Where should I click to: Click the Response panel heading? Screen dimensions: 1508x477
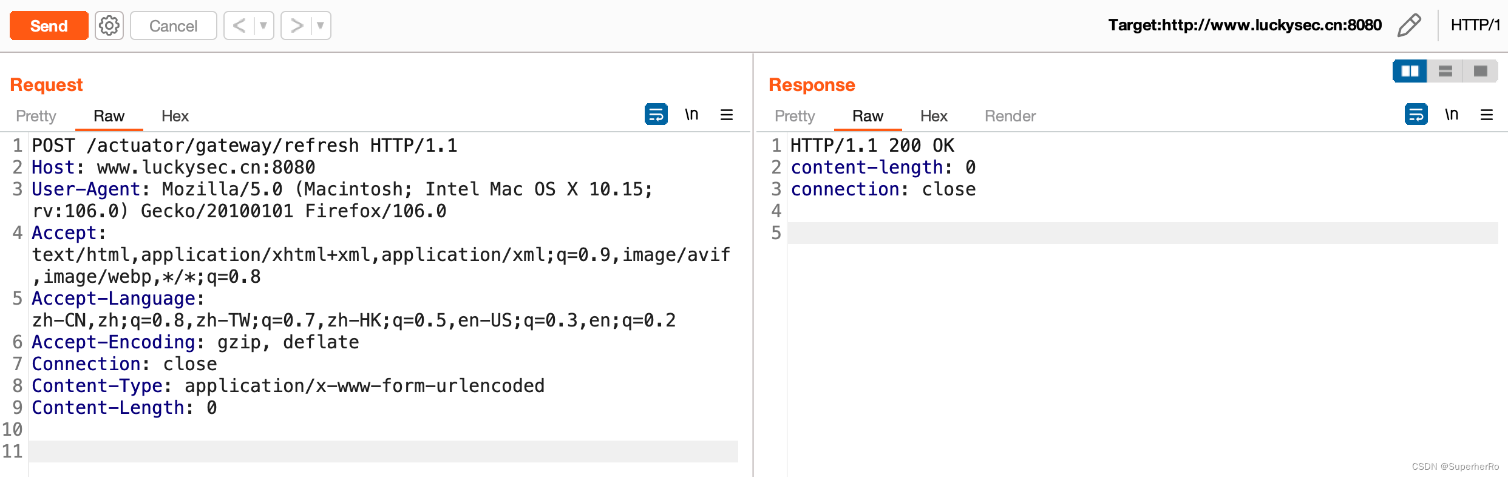(x=812, y=85)
